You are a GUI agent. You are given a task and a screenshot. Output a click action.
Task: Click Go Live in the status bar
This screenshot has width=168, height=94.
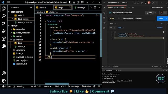pos(86,86)
